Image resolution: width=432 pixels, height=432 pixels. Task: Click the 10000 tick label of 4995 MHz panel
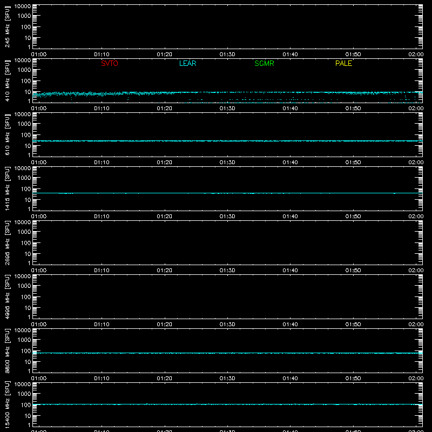tap(23, 276)
